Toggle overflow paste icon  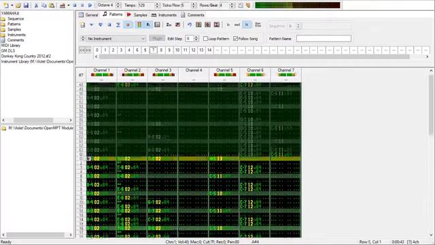click(x=258, y=24)
